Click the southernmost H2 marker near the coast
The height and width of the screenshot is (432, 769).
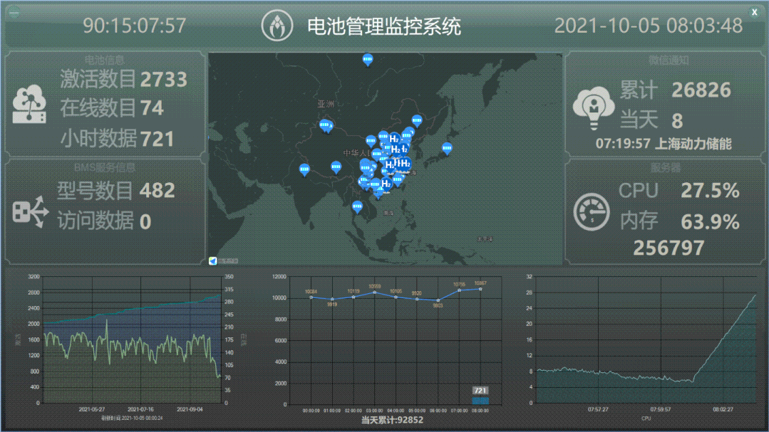(386, 184)
